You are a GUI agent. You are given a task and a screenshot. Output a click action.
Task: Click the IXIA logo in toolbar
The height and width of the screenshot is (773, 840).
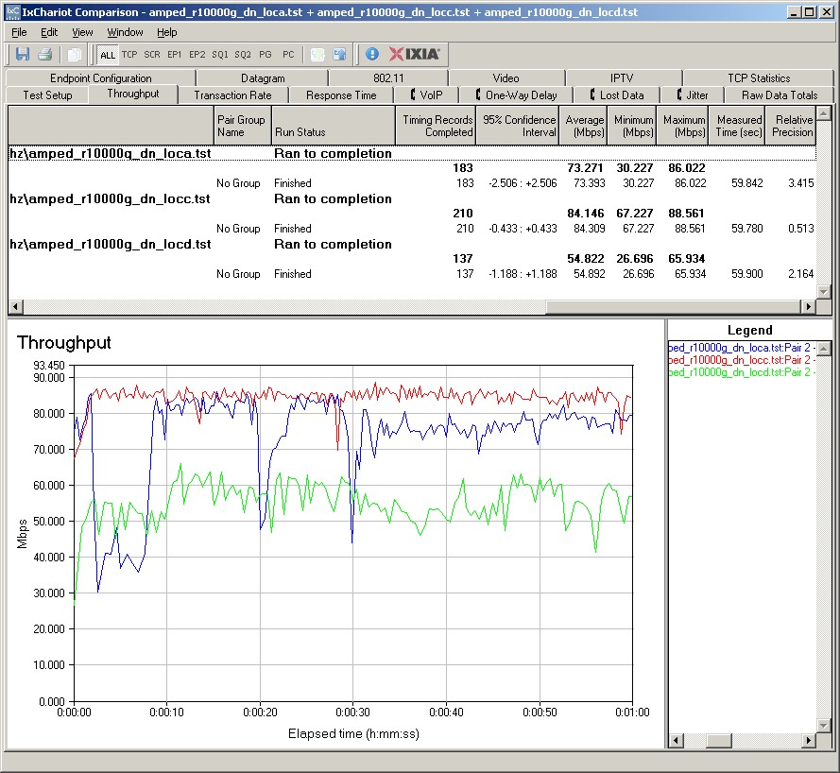(414, 54)
